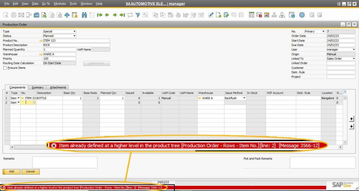Click into the Remarks text box
Screen dimensions: 359x191
coord(65,162)
